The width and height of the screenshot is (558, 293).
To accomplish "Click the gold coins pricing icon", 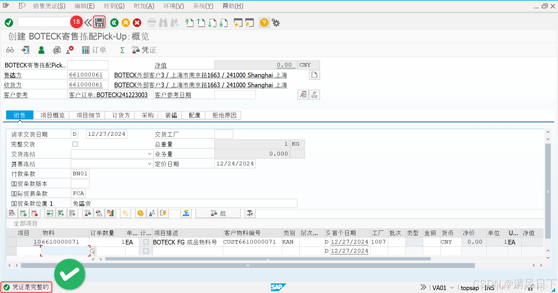I will [x=140, y=213].
